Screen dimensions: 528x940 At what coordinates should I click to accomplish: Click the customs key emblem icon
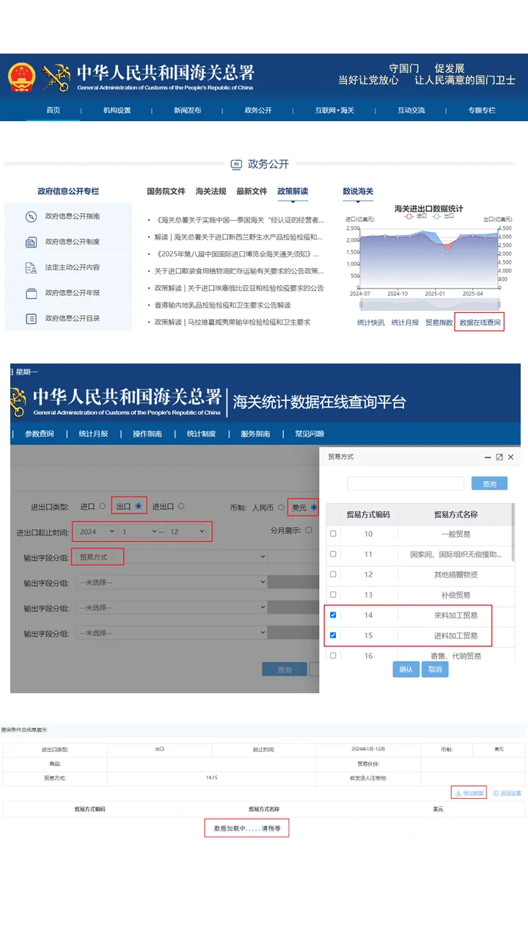tap(56, 77)
